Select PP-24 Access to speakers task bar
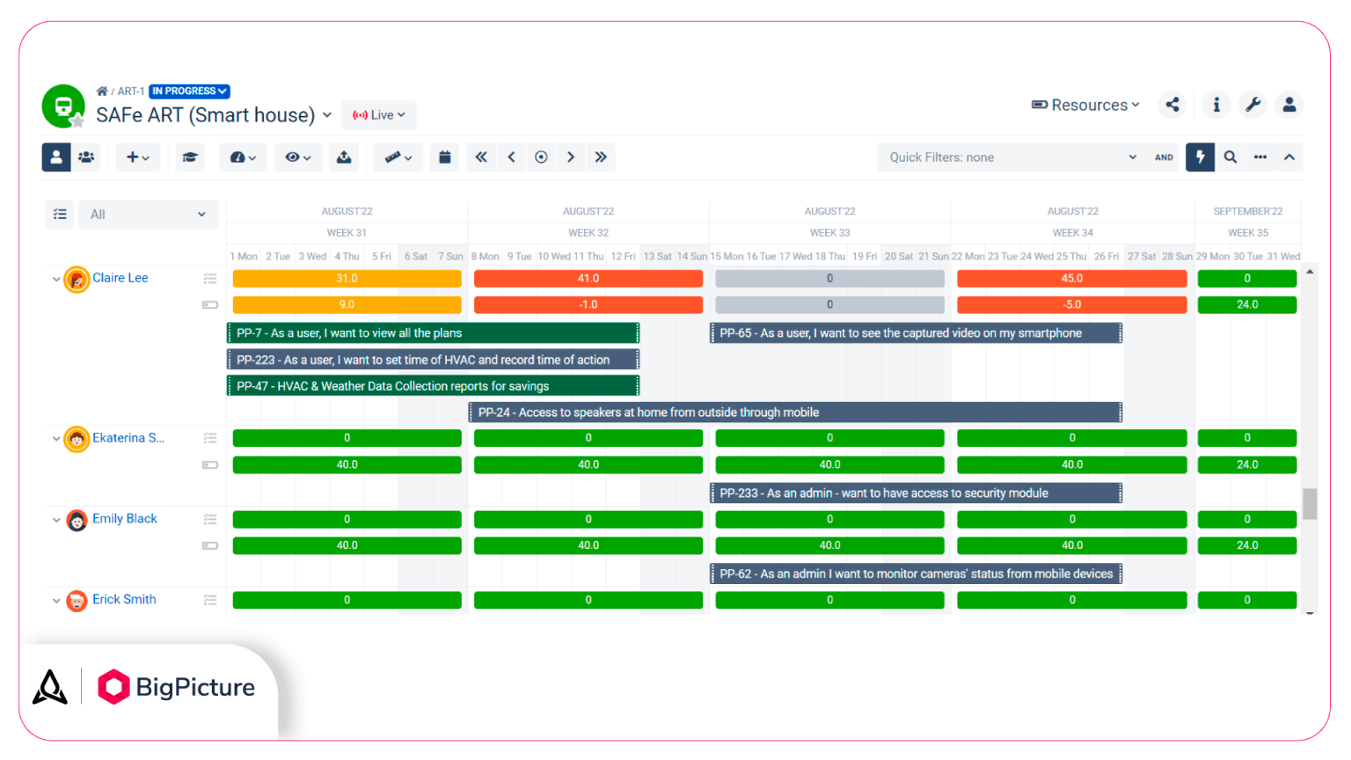This screenshot has height=760, width=1351. pyautogui.click(x=795, y=413)
